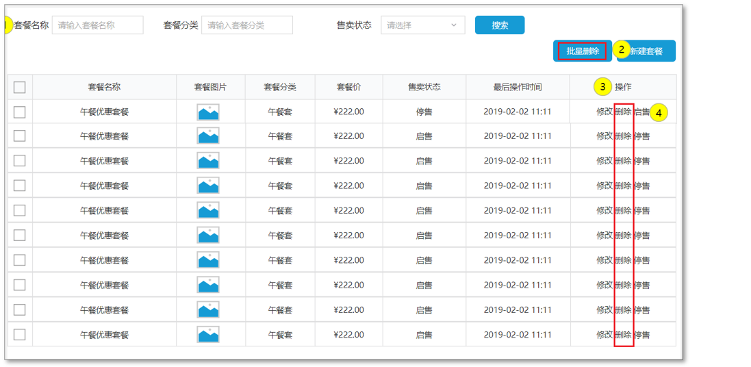Click the yellow annotation marker numbered 2

(621, 49)
